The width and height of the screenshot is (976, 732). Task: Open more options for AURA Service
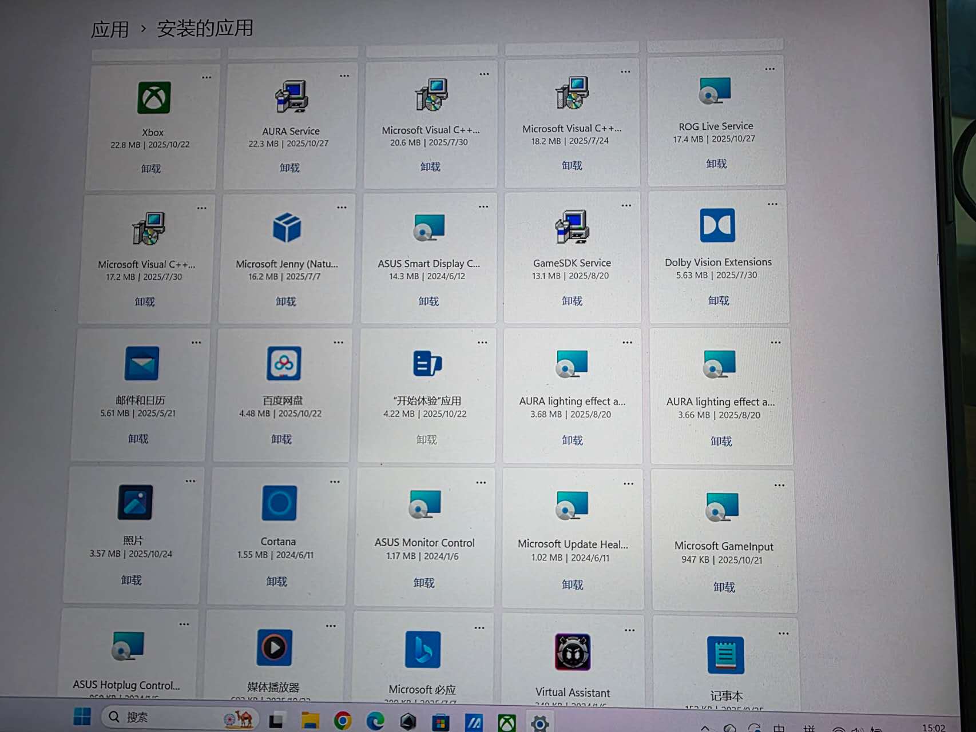pyautogui.click(x=344, y=75)
